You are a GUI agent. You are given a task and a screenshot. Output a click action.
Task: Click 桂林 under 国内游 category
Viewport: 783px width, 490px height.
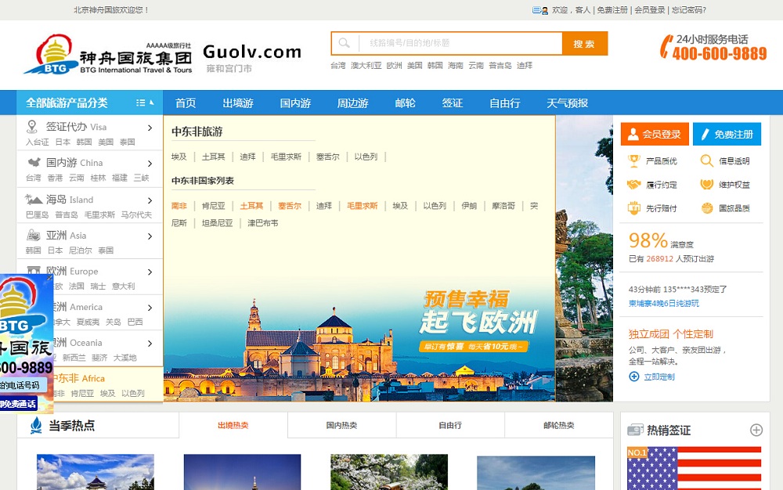(x=98, y=178)
